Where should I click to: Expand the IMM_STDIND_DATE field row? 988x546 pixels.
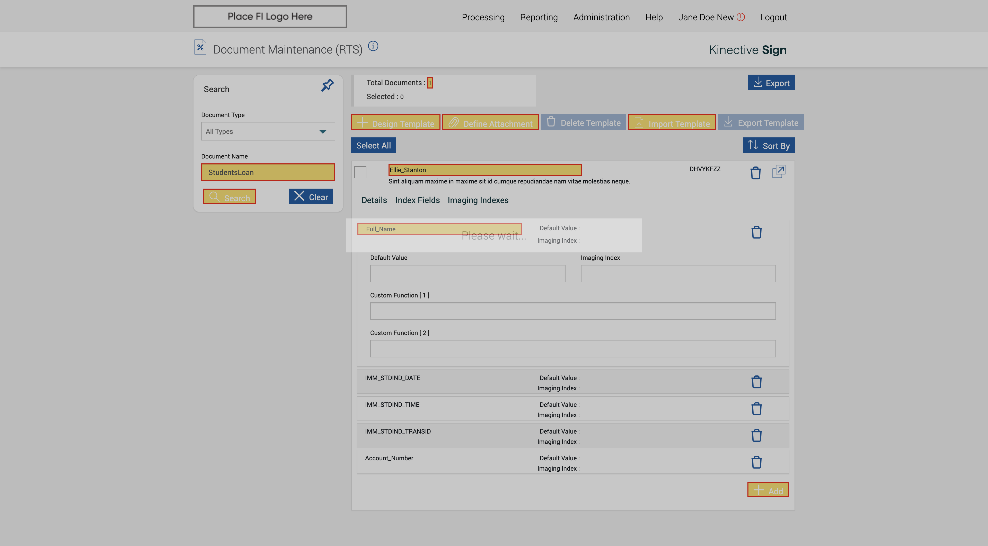pyautogui.click(x=392, y=378)
